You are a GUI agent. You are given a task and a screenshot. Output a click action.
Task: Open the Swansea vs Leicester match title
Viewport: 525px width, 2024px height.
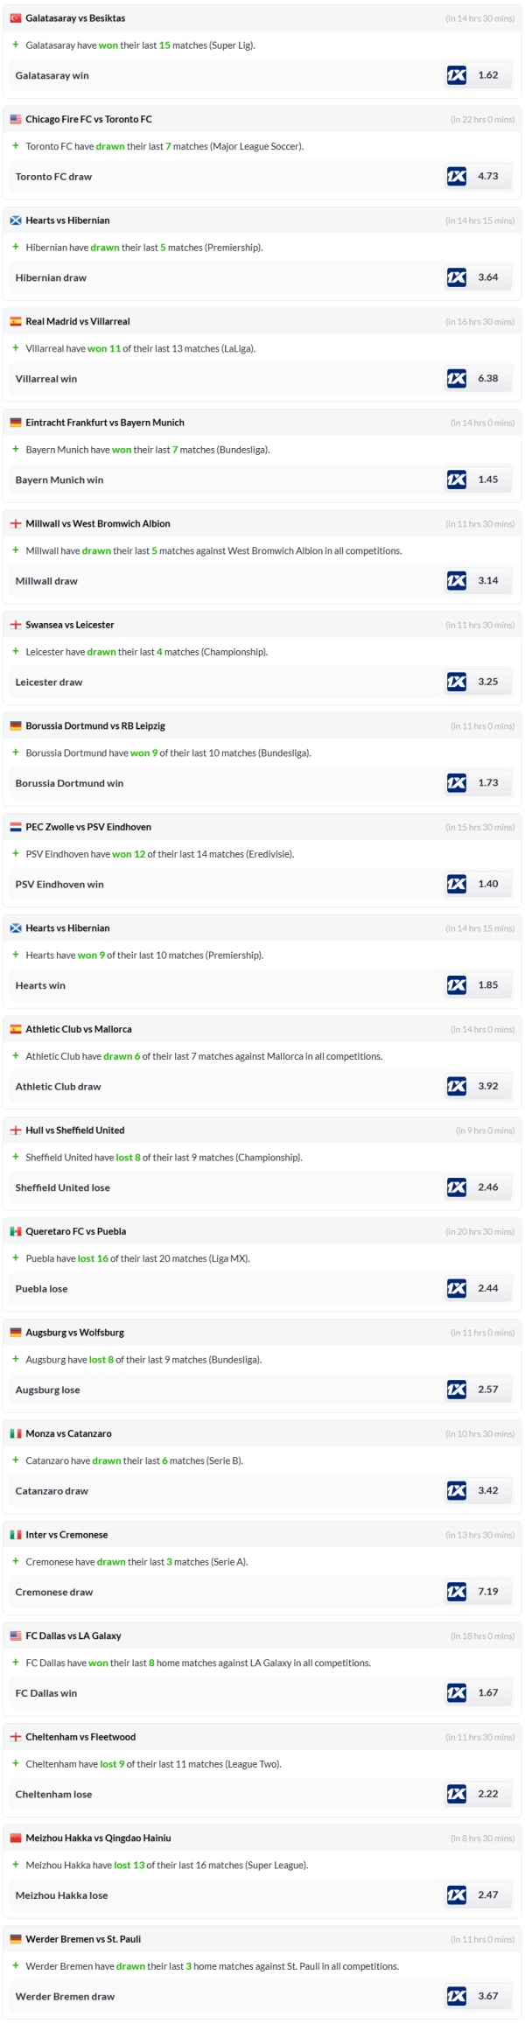70,625
